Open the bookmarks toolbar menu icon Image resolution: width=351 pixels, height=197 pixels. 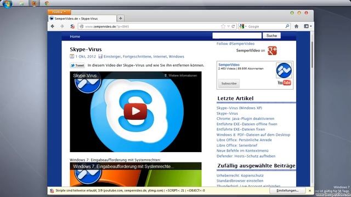308,26
